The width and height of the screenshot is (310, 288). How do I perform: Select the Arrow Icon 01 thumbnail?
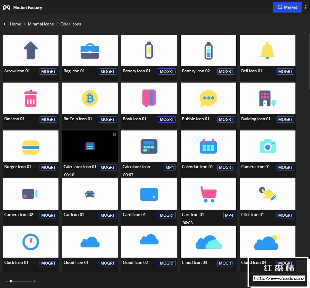(x=31, y=51)
